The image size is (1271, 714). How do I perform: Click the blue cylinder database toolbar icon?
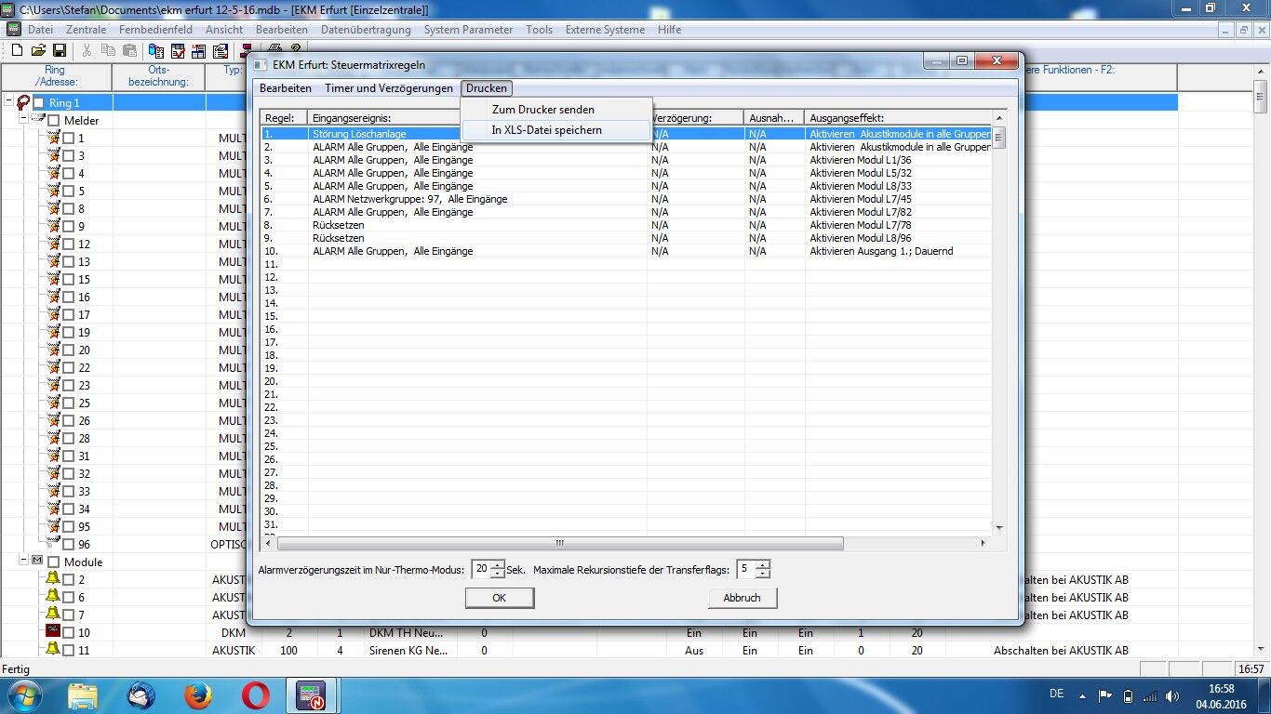click(x=155, y=50)
